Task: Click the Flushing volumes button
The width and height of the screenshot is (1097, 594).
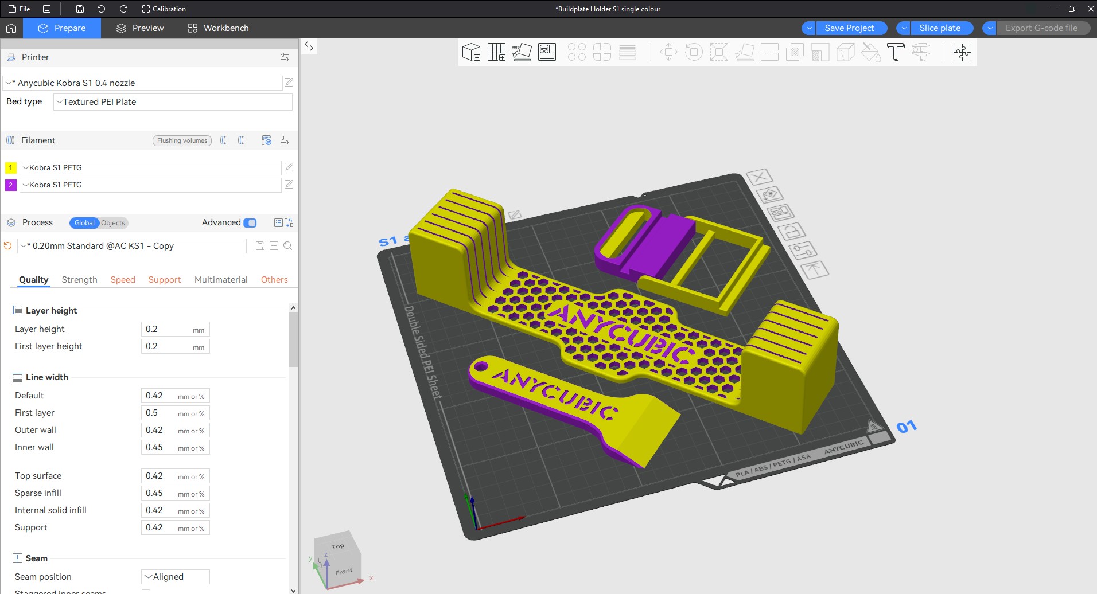Action: [182, 140]
